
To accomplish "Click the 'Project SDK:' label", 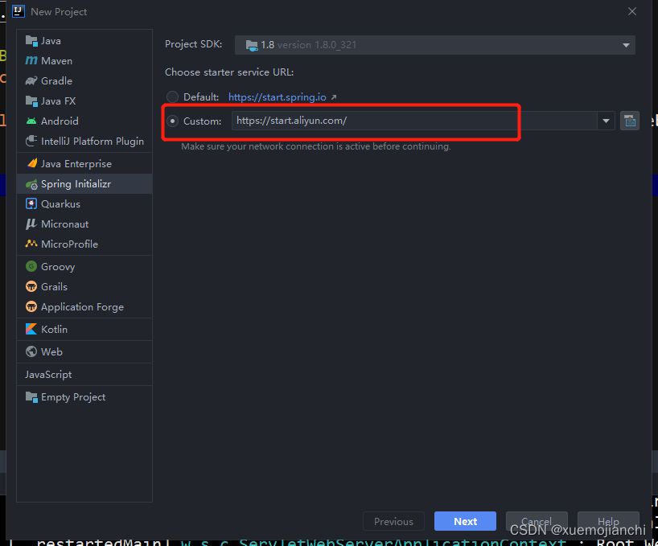I will (x=193, y=44).
